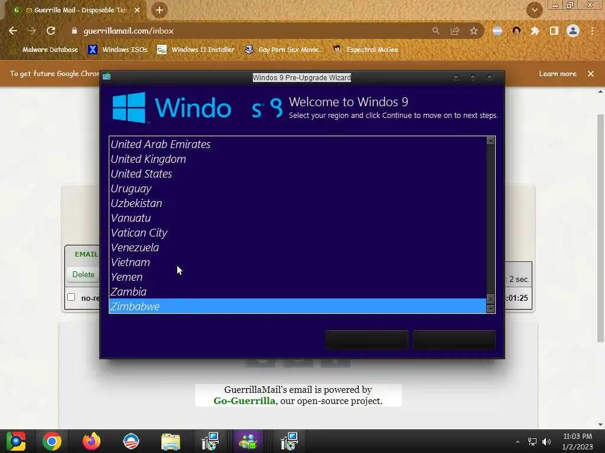Click the region list scroll down arrow

pos(490,309)
